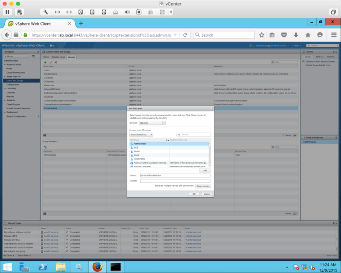
Task: Click the help icon in Add Principals dialog
Action: tap(212, 108)
